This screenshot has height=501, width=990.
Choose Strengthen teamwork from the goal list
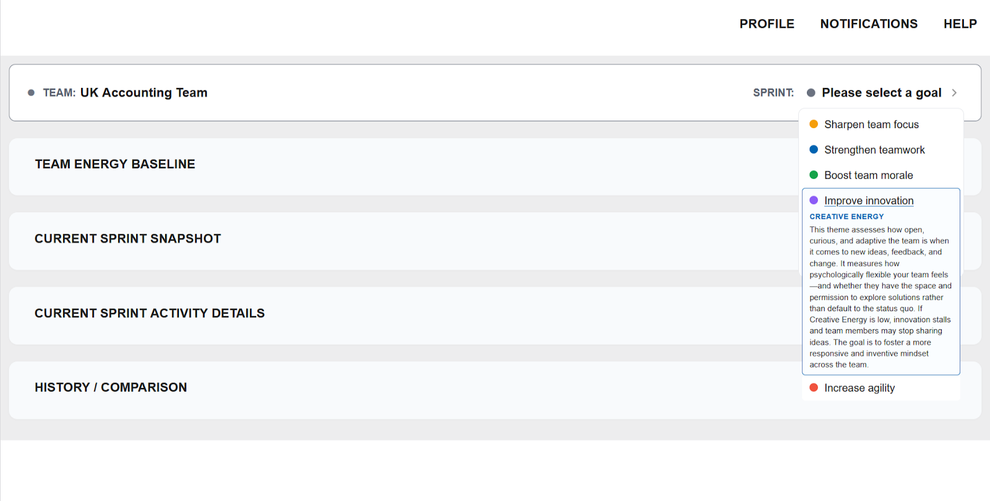point(874,150)
